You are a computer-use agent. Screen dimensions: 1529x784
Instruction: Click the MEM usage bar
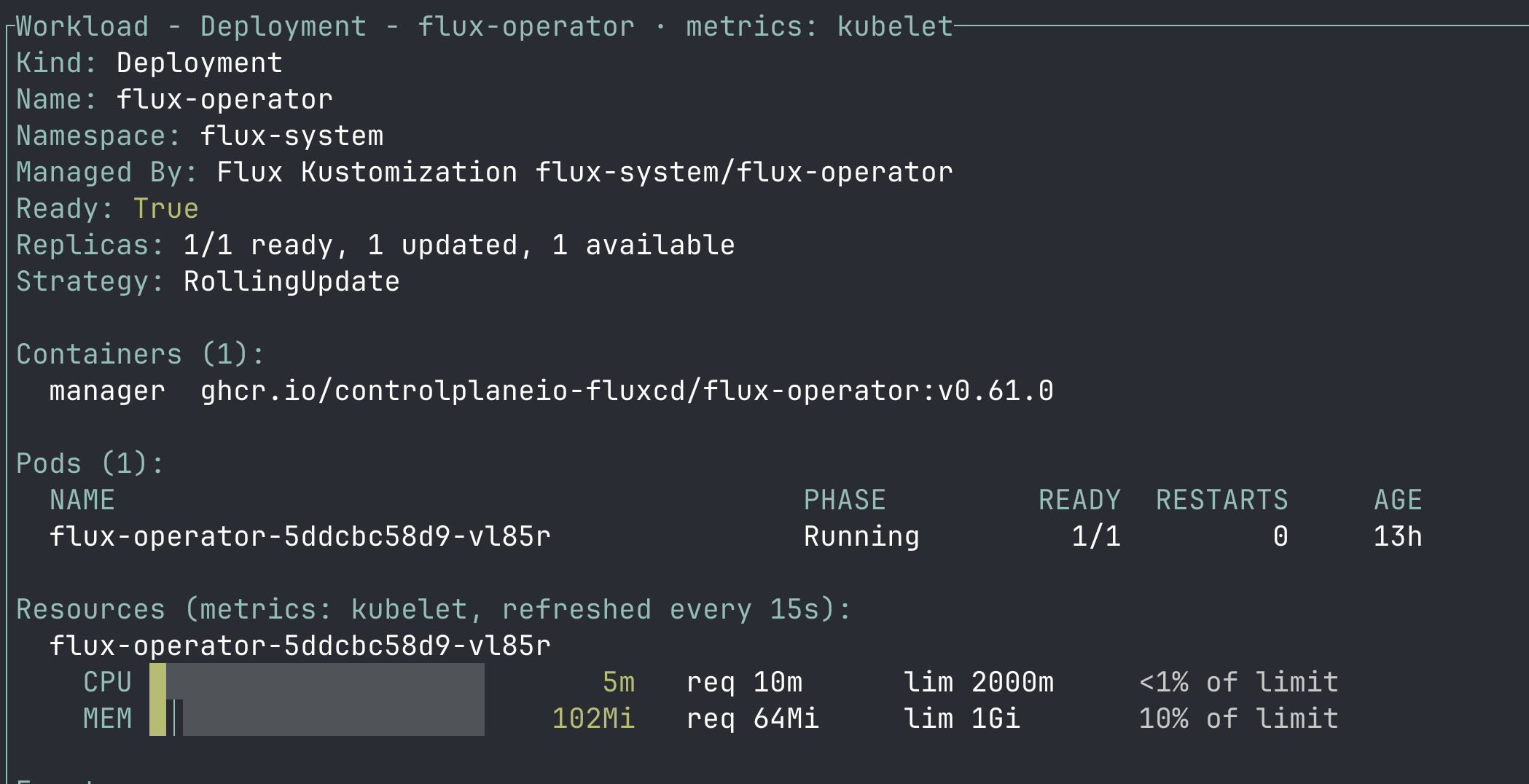point(317,718)
